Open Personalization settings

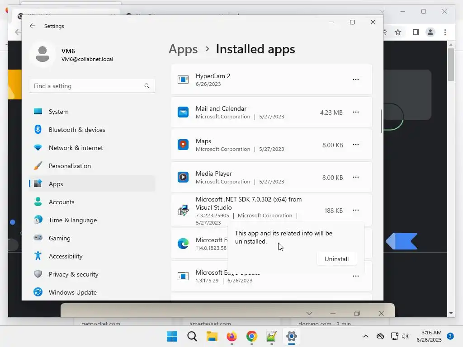click(x=92, y=166)
